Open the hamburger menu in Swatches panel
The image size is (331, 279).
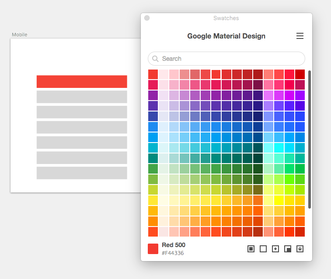tap(300, 36)
